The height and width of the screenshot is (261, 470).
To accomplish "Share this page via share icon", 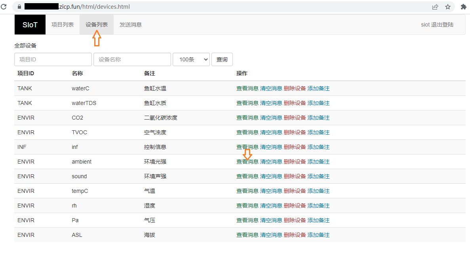I will click(435, 7).
